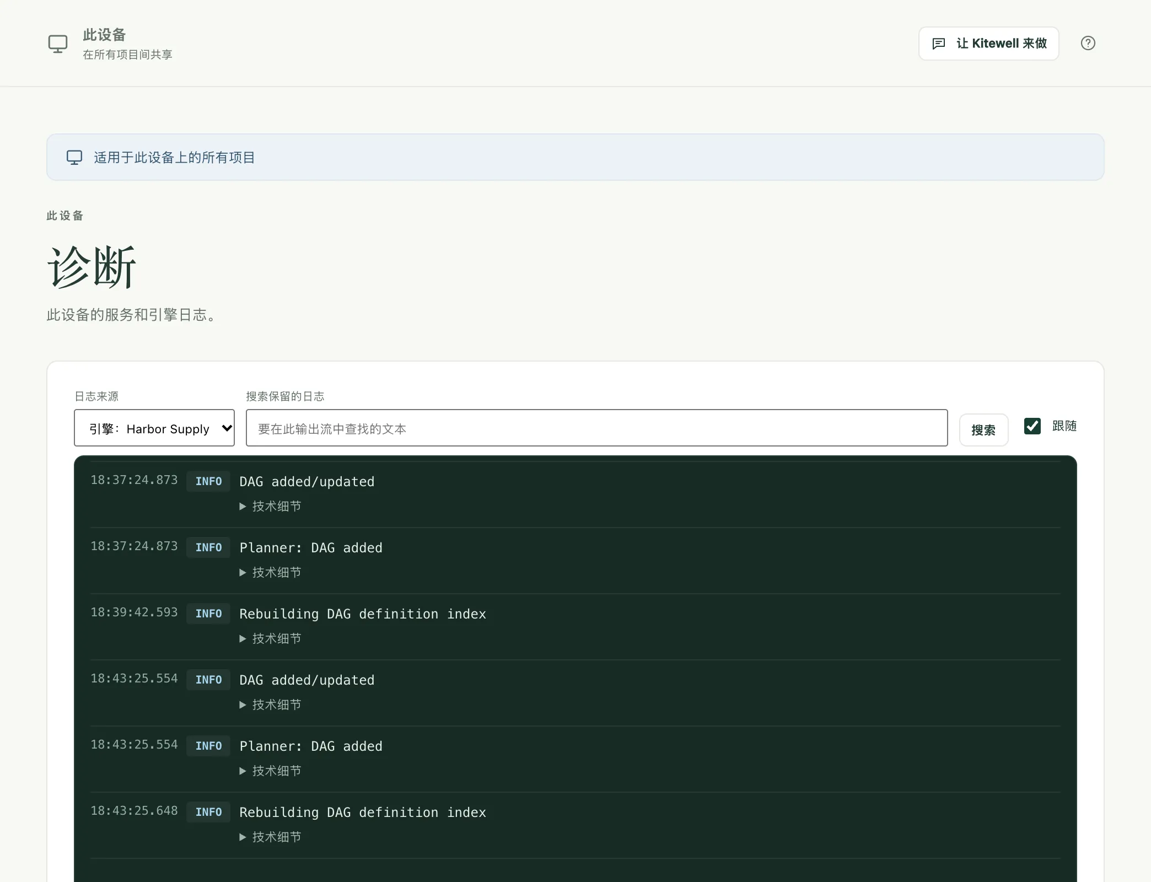Screen dimensions: 1151x882
Task: Click the 日志来源 field label
Action: pos(96,396)
